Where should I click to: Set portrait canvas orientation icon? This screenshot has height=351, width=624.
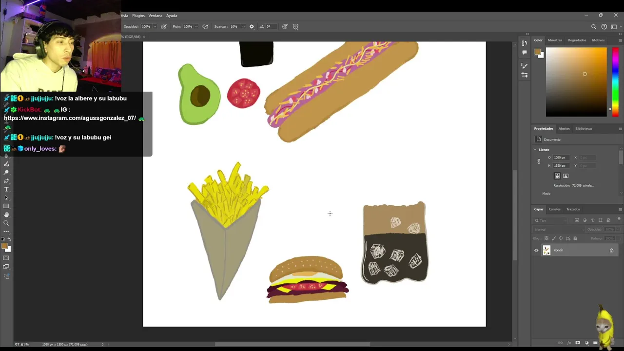[x=557, y=176]
